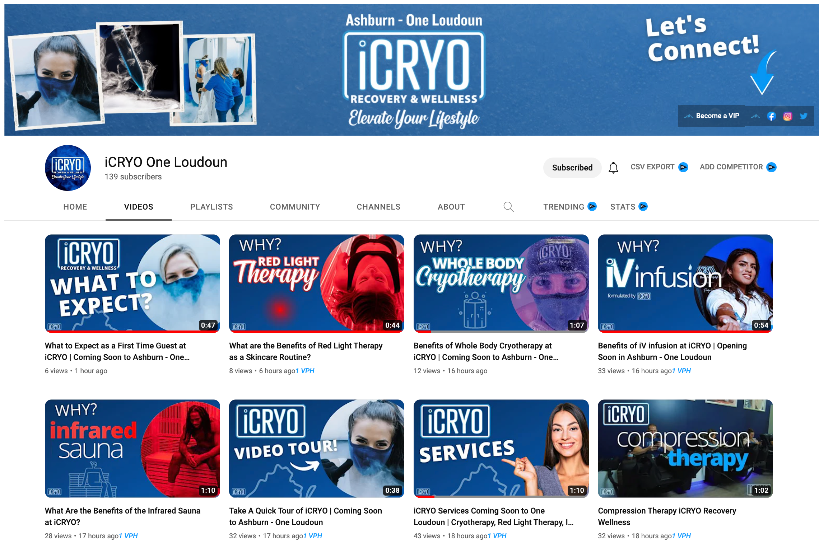Click the 'iCRYO One Loudoun' channel name
The image size is (819, 553).
point(166,162)
